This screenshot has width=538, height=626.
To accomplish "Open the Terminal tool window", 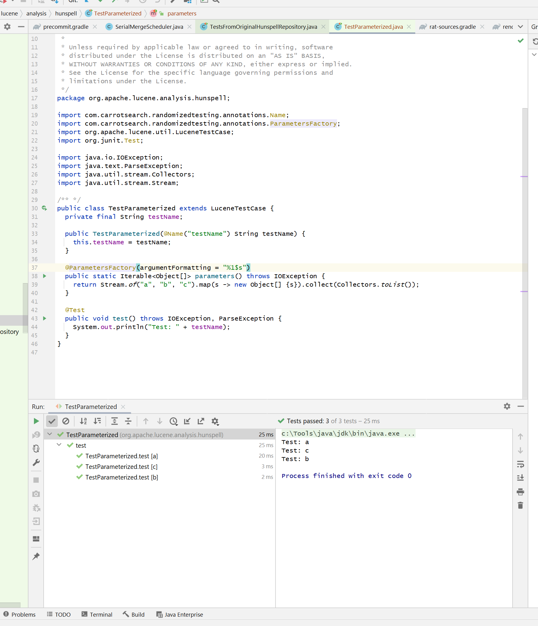I will 97,614.
